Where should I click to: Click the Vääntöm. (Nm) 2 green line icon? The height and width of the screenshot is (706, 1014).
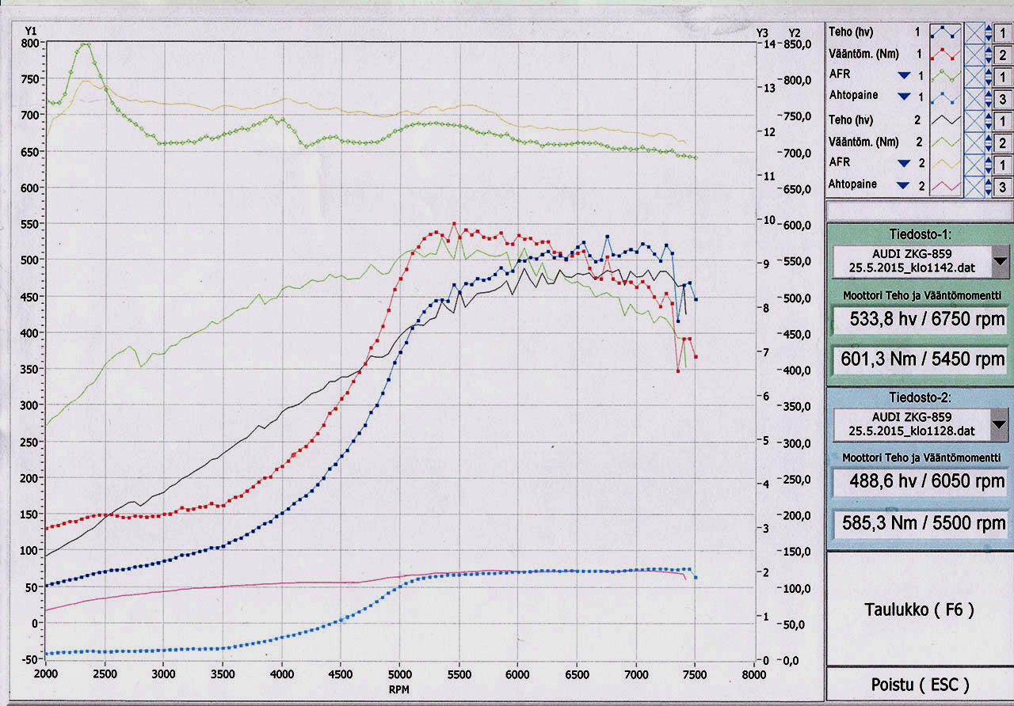tap(947, 142)
